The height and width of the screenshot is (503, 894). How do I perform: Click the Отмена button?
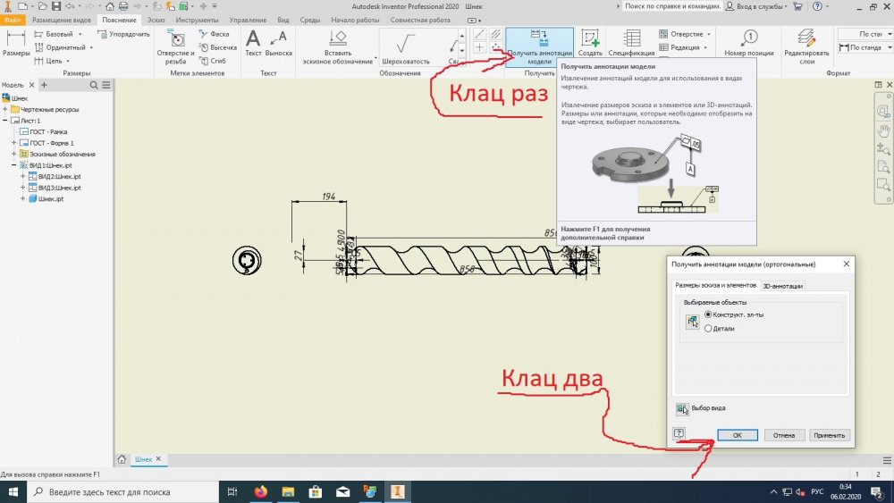[x=783, y=435]
